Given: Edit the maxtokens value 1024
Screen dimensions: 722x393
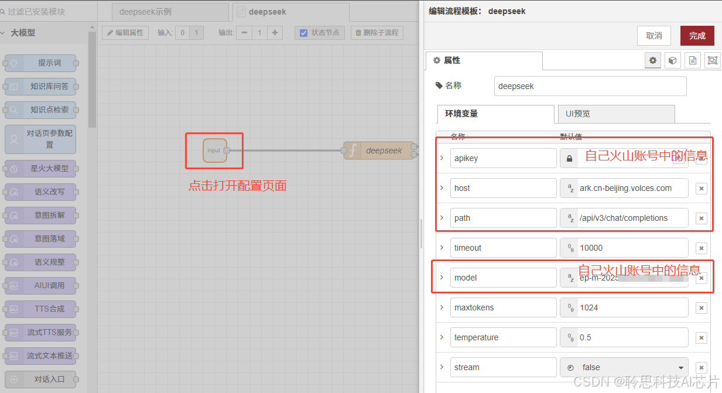Looking at the screenshot, I should (632, 307).
